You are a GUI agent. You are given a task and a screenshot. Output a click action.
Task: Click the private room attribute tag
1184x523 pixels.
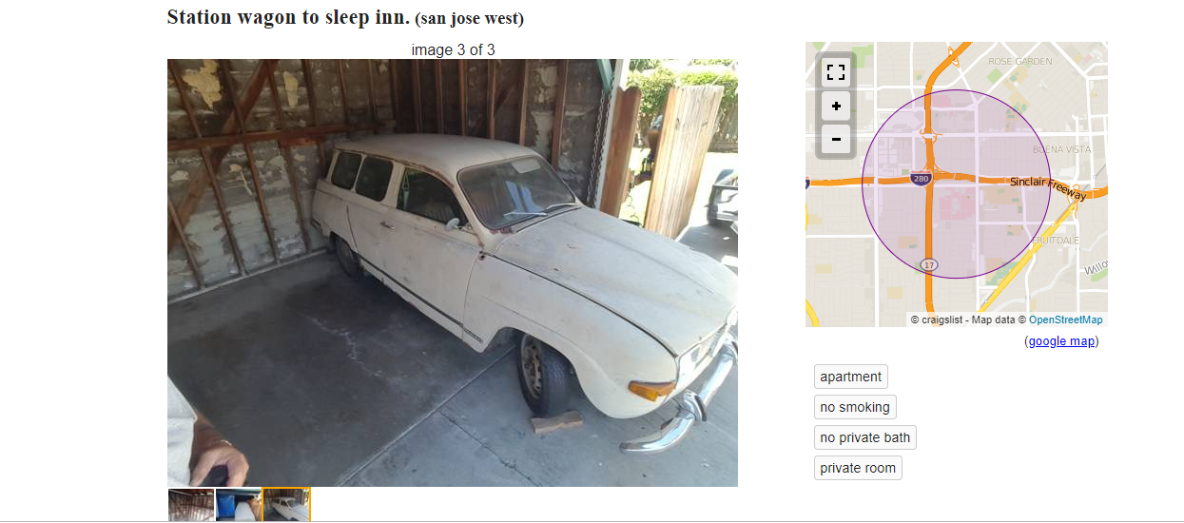[x=858, y=468]
